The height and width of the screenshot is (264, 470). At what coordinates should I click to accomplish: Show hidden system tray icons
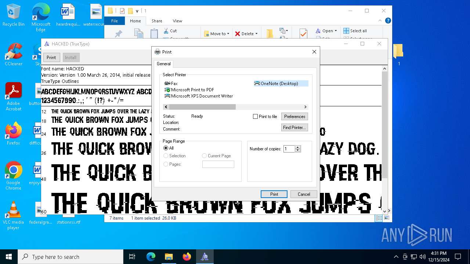396,257
